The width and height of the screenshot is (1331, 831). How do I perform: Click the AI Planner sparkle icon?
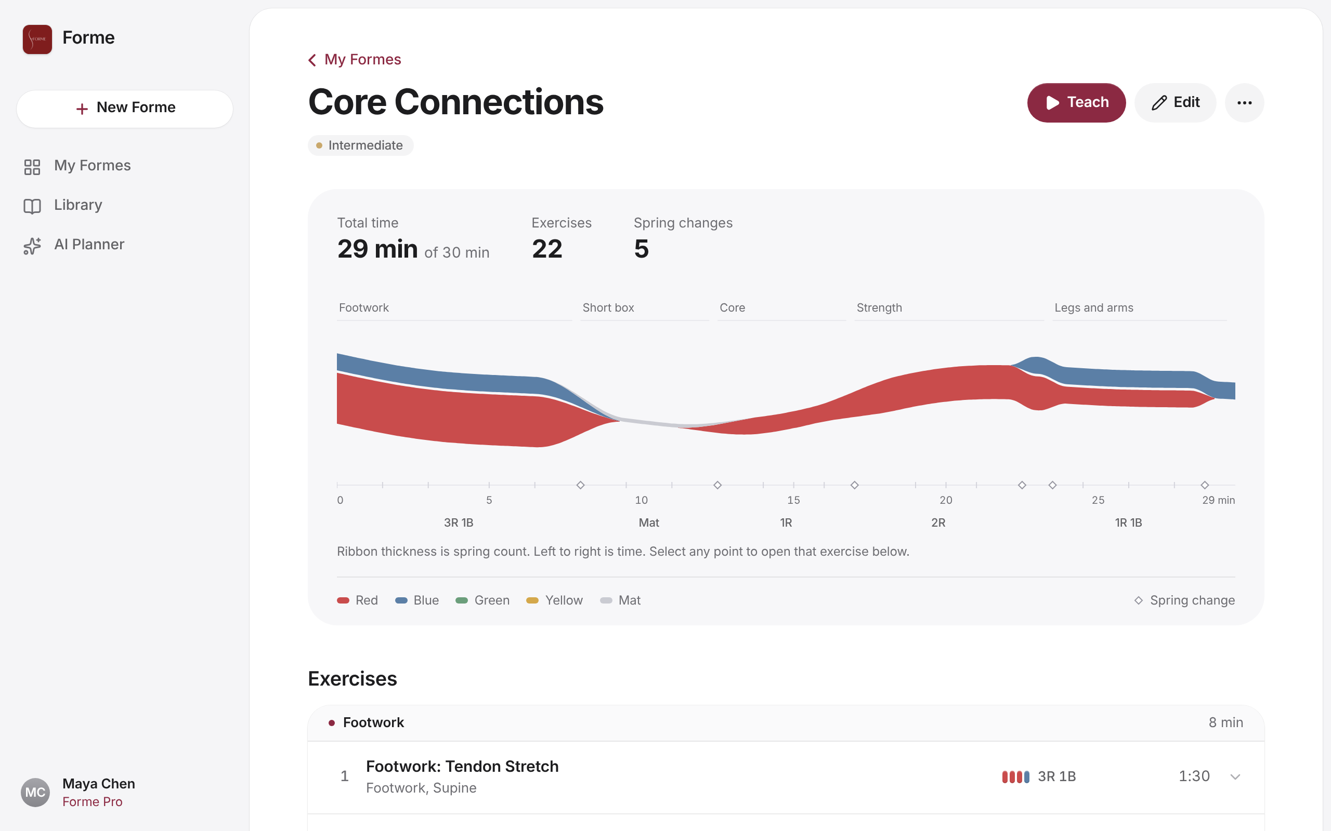tap(32, 246)
